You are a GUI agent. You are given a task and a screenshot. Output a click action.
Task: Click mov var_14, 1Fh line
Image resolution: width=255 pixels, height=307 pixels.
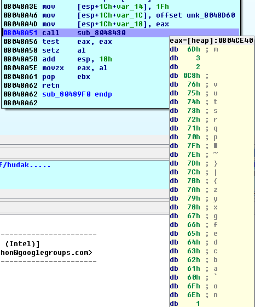tap(86, 7)
